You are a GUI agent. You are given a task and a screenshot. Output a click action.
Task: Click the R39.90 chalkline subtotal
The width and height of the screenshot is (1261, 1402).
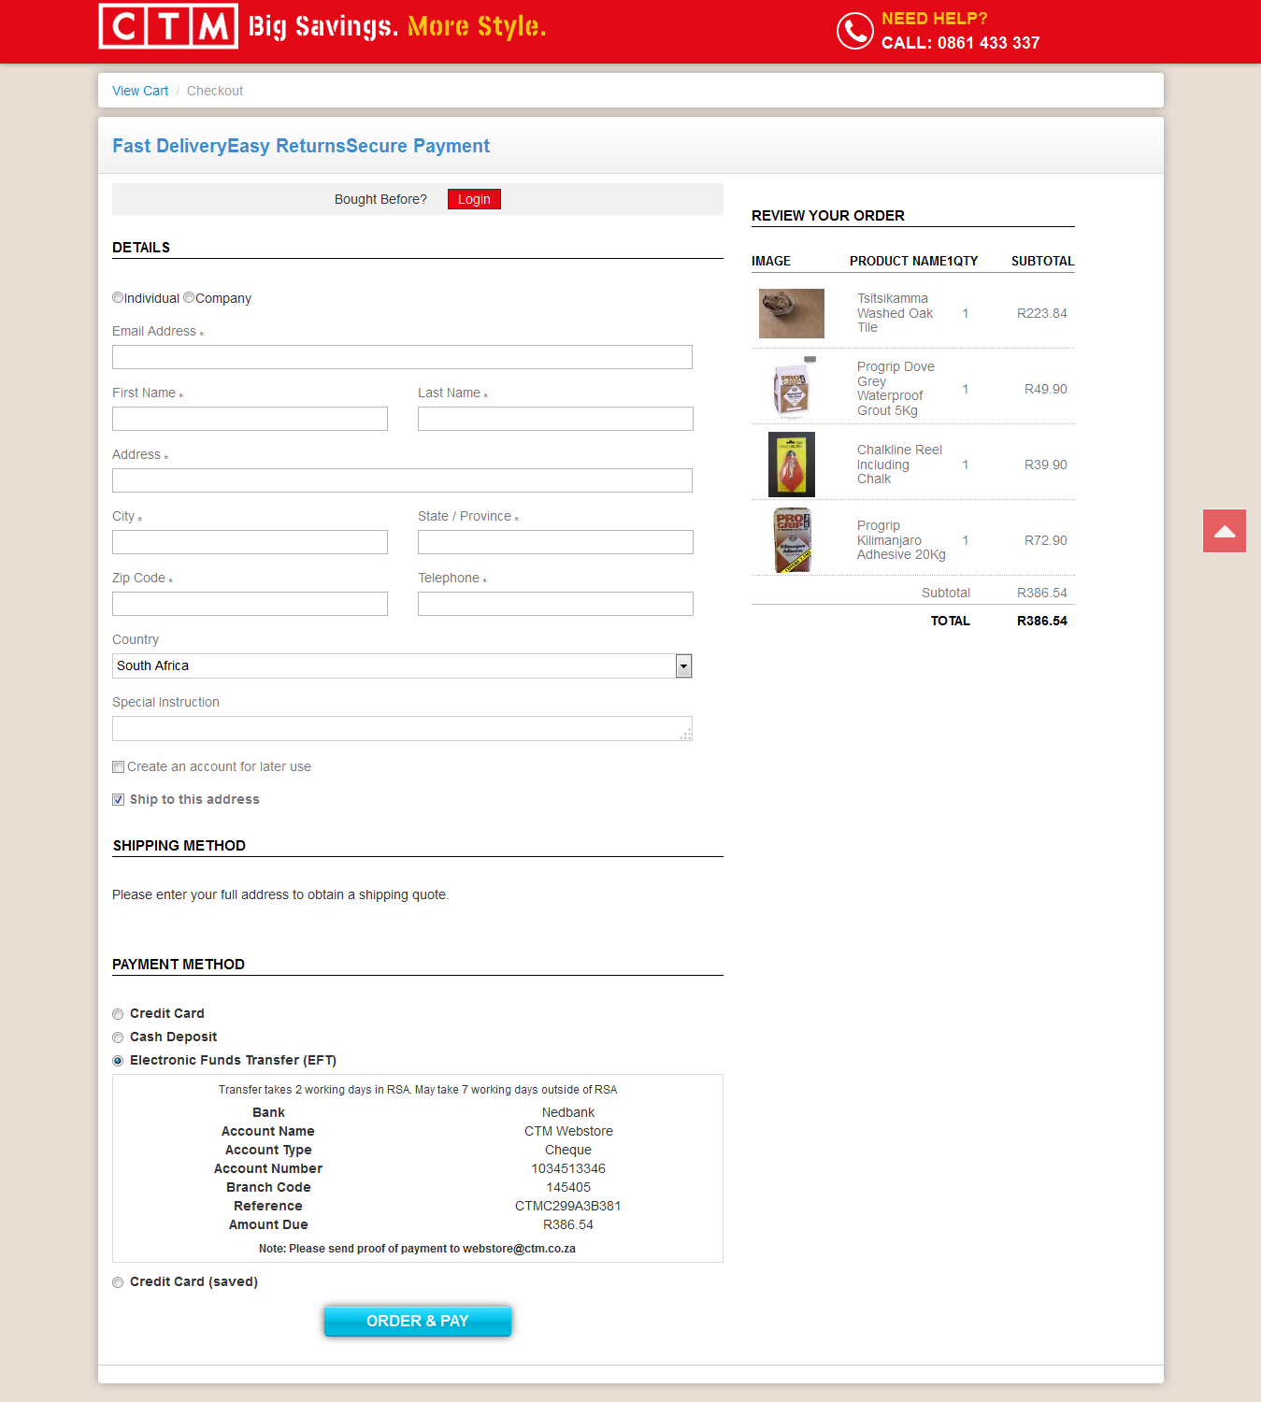(x=1046, y=465)
